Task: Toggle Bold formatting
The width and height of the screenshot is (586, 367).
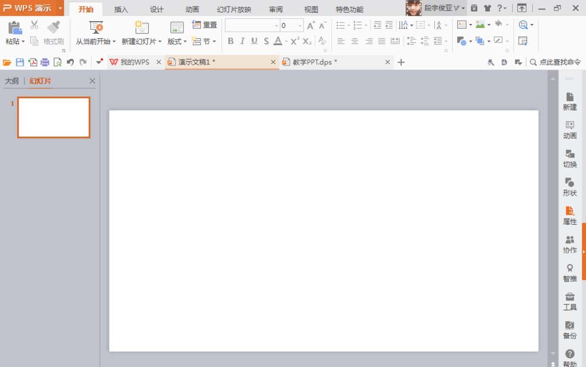Action: 230,41
